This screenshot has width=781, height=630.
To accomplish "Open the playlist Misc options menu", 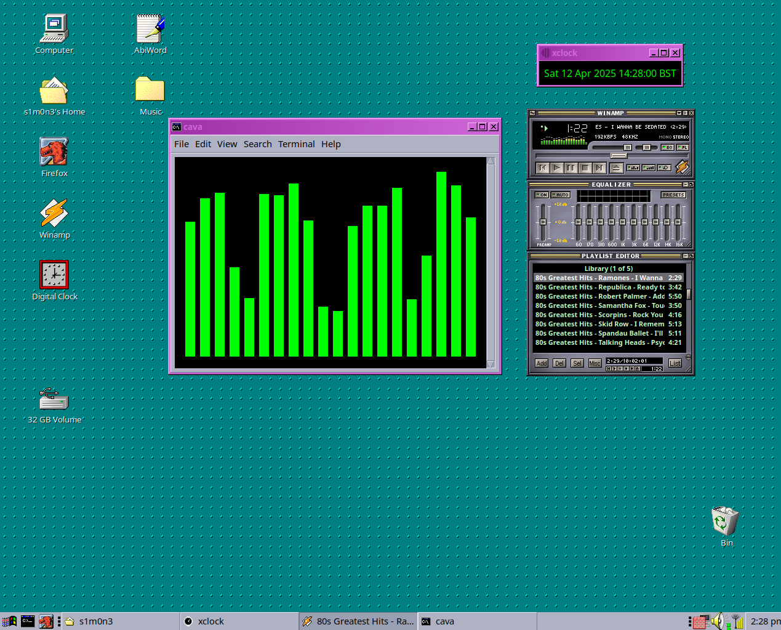I will (595, 363).
